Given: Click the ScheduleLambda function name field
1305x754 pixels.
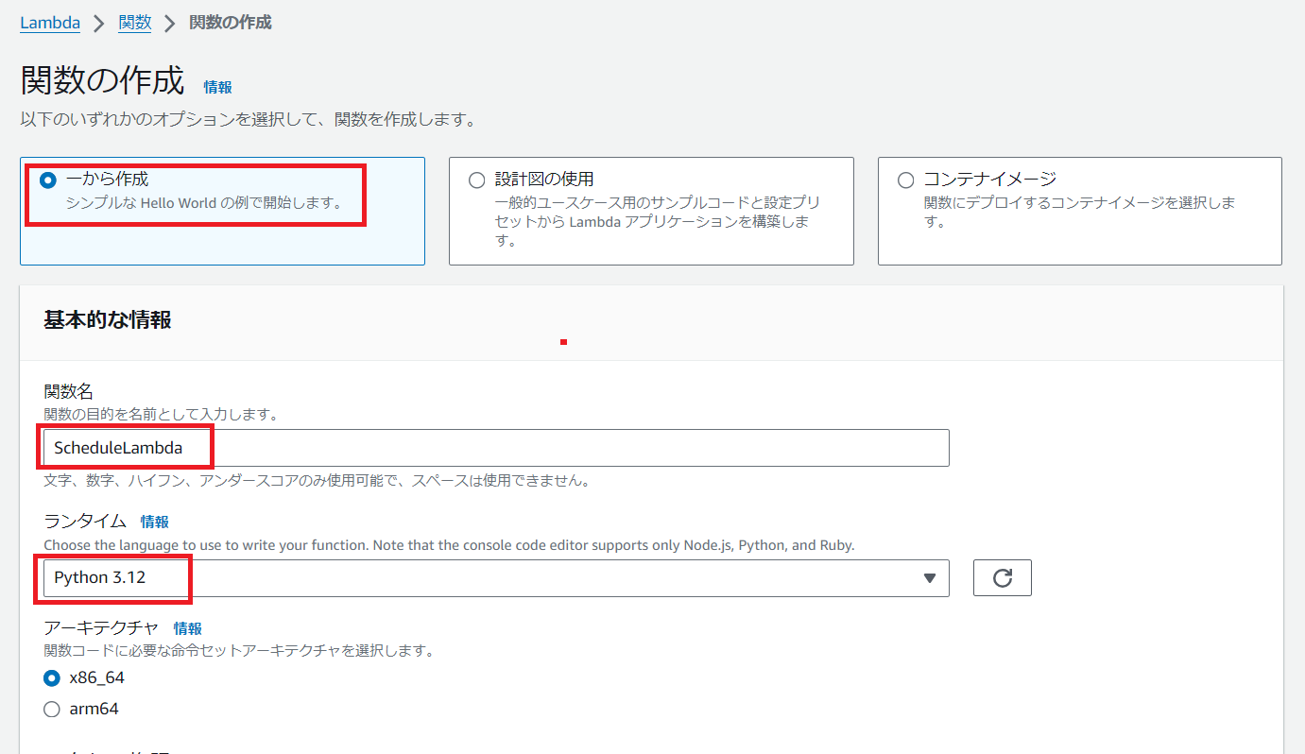Looking at the screenshot, I should pyautogui.click(x=496, y=448).
